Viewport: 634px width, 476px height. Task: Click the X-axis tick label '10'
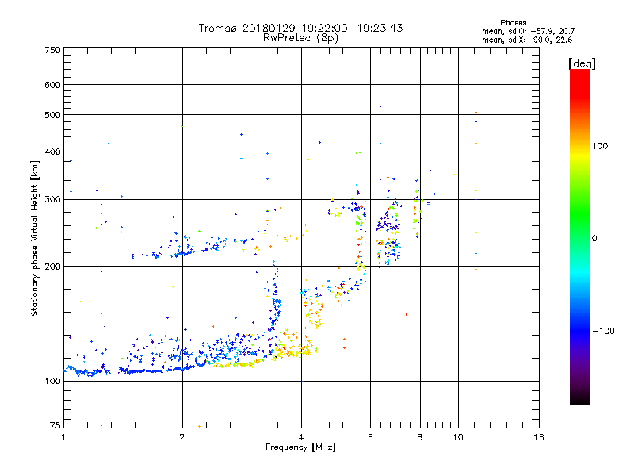click(458, 437)
